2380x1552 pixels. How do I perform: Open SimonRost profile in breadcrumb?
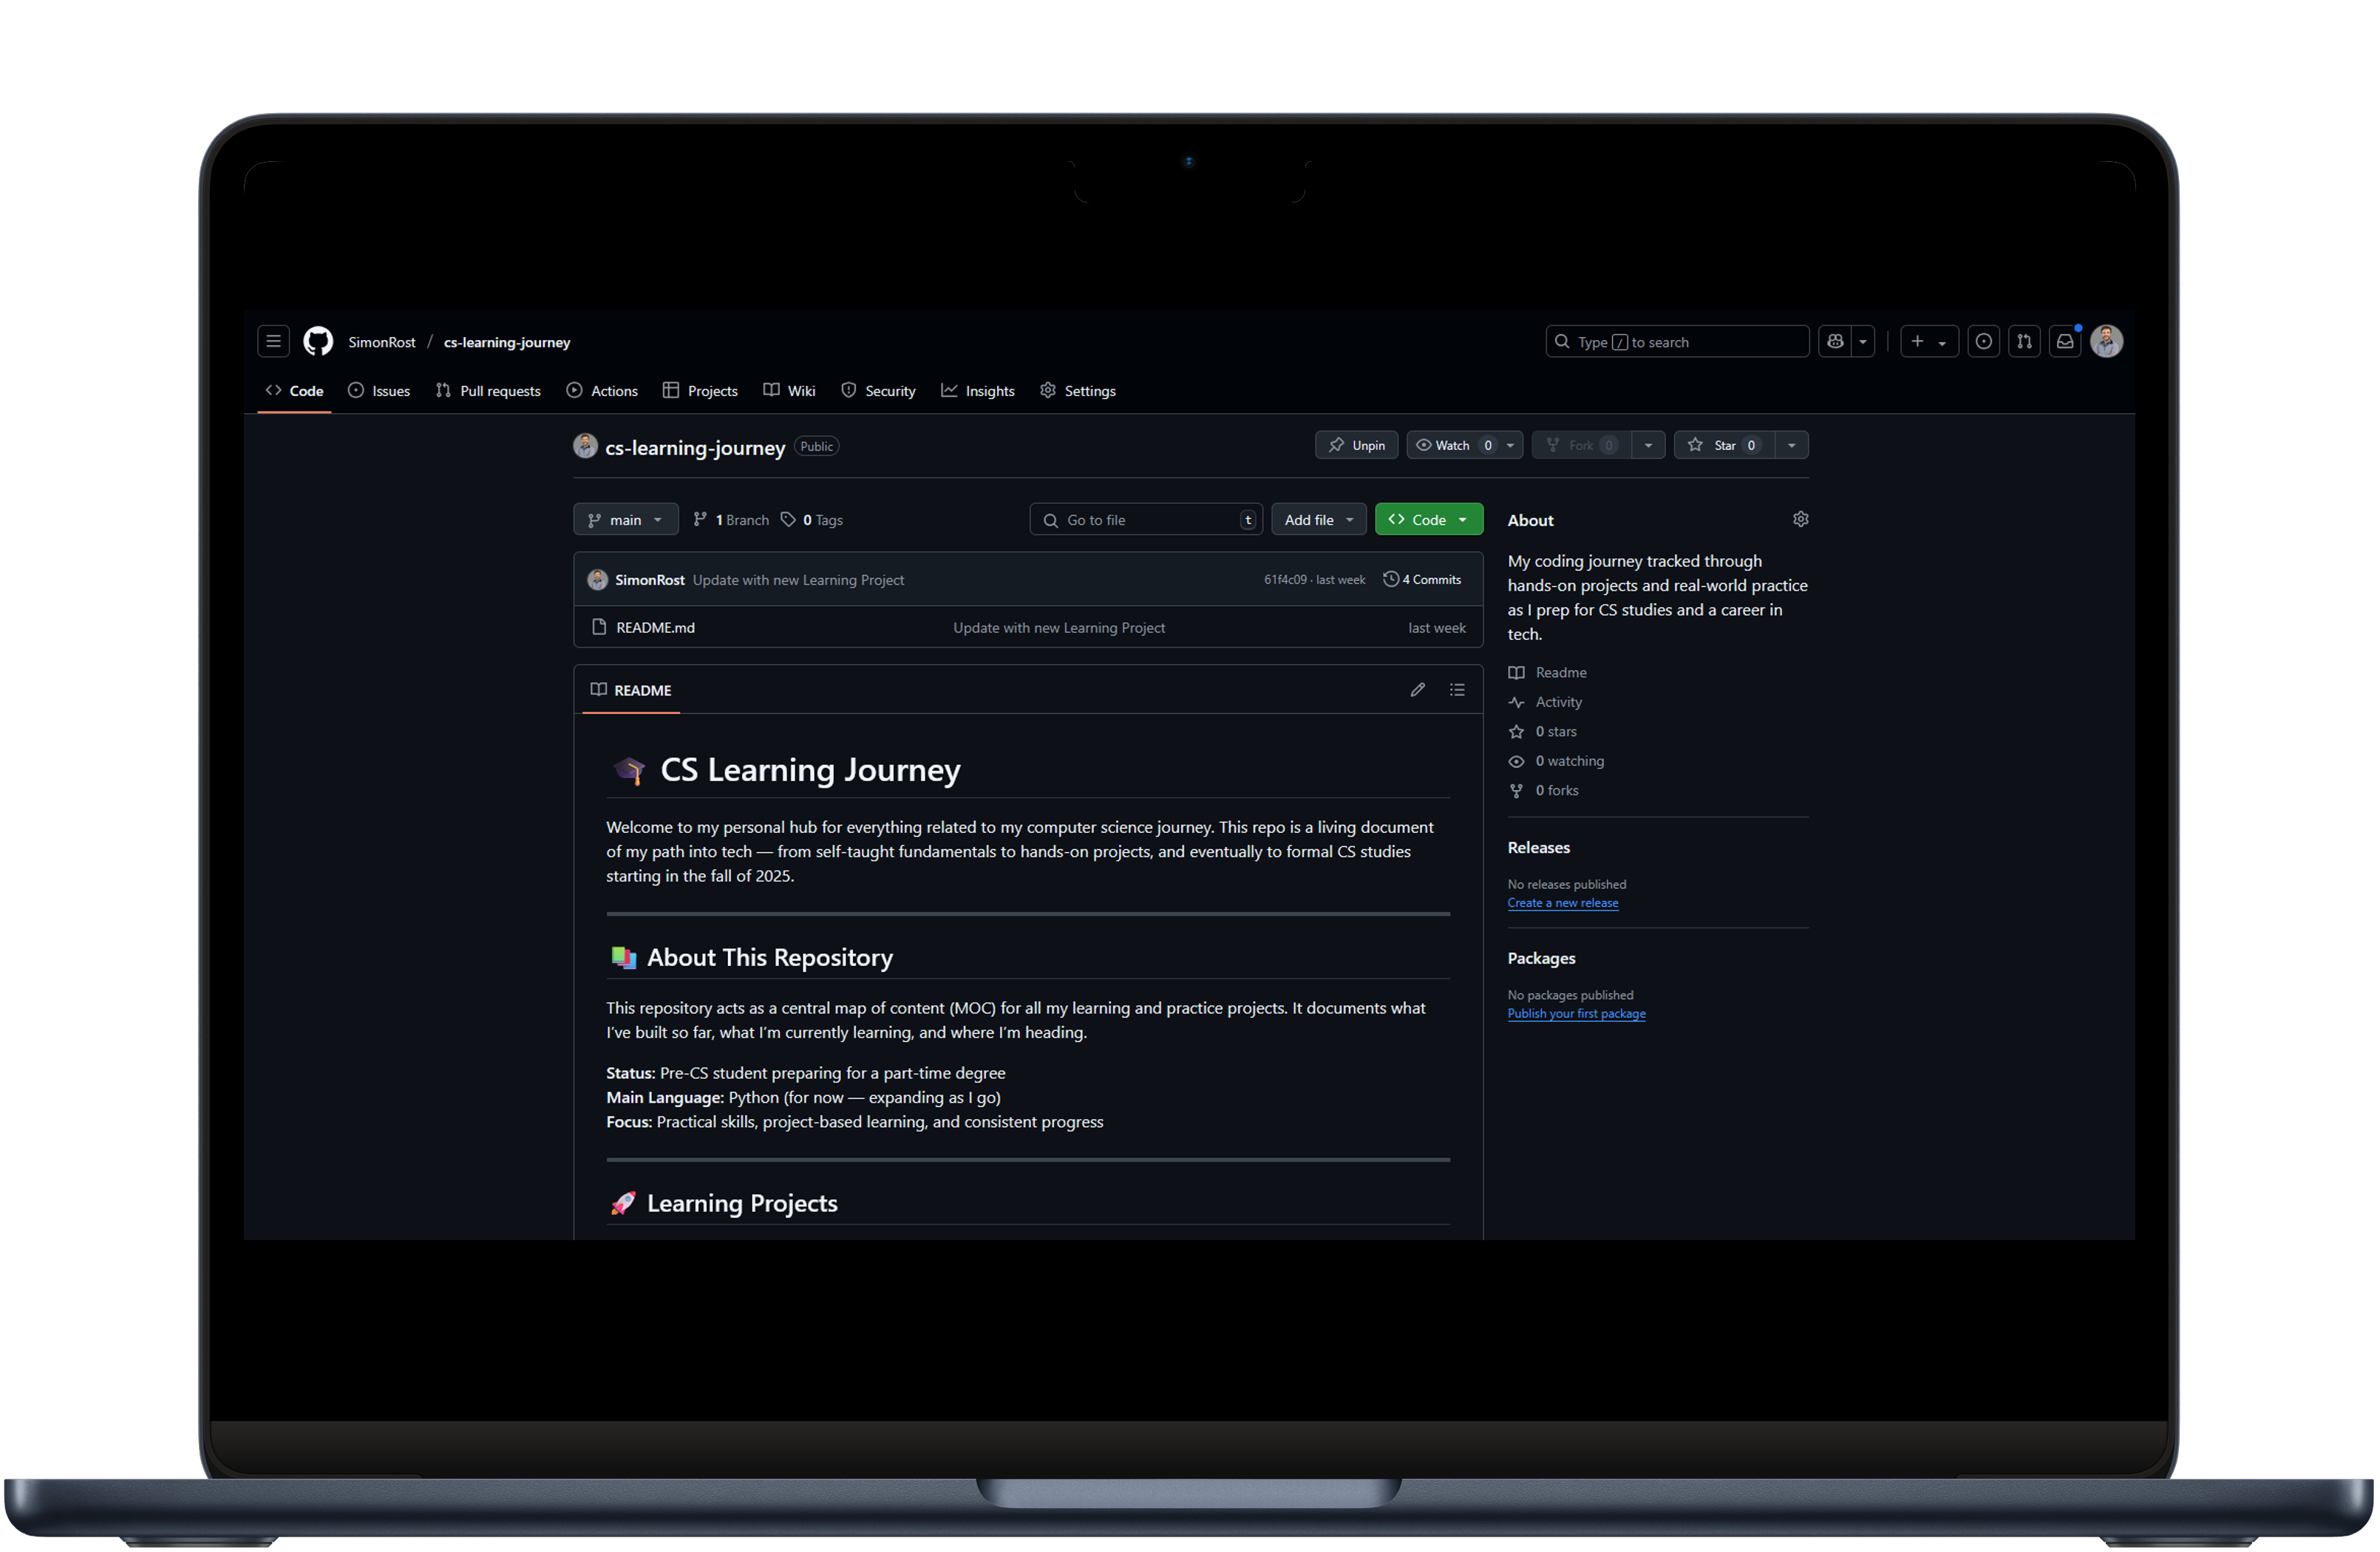[382, 342]
